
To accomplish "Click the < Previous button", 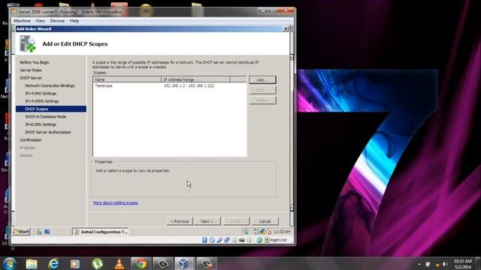I will (180, 221).
